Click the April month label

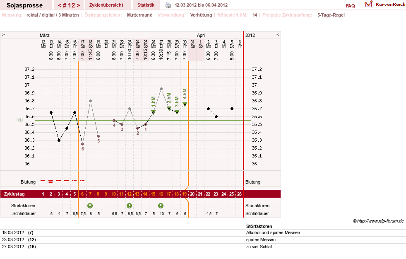pos(201,35)
